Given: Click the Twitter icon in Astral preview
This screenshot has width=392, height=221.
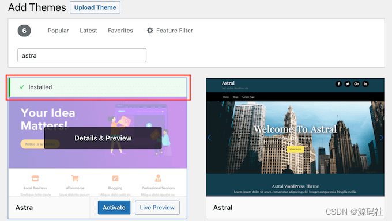Looking at the screenshot, I should click(x=348, y=84).
